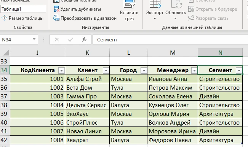The width and height of the screenshot is (248, 147).
Task: Click cell Морозова Ирина
Action: click(173, 131)
